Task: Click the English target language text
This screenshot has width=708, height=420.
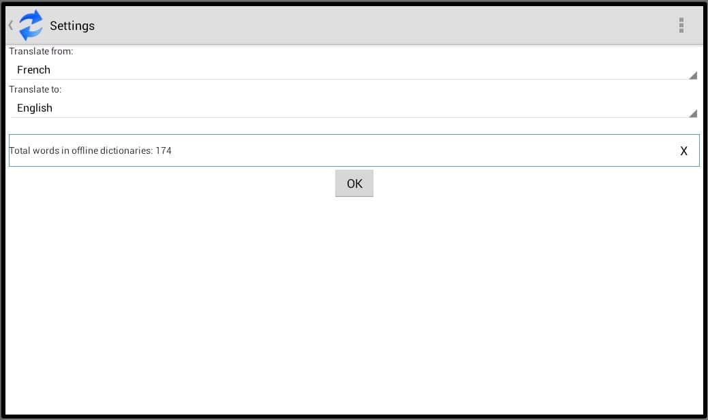Action: coord(35,108)
